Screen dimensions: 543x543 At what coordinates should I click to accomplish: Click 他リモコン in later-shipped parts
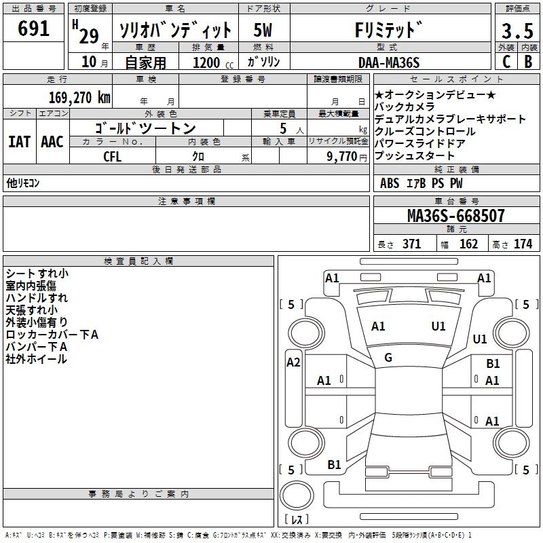click(22, 183)
